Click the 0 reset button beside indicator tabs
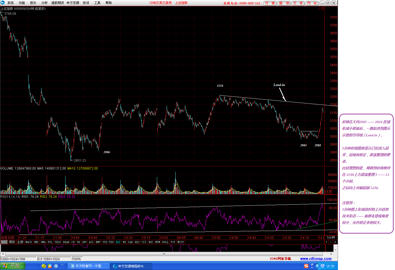This screenshot has width=395, height=270. [x=335, y=242]
